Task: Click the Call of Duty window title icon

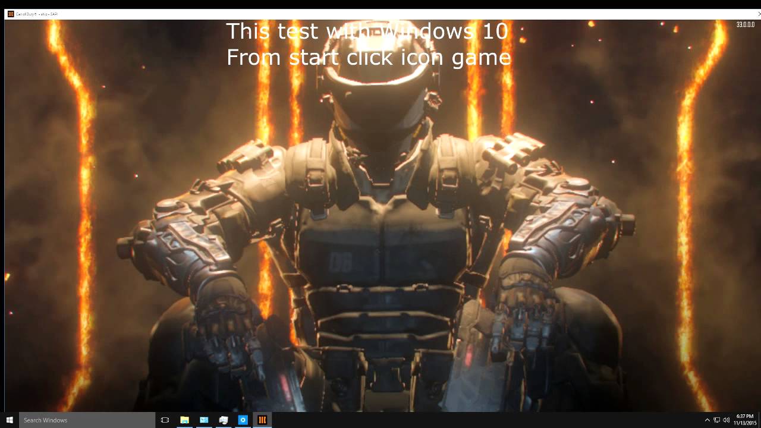Action: (x=10, y=14)
